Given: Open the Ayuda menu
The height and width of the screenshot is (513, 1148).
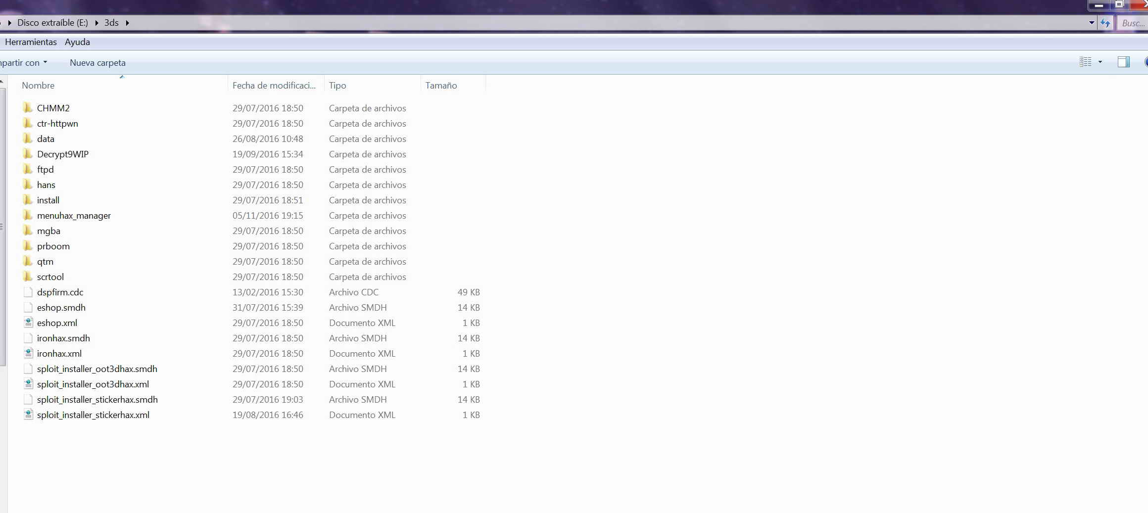Looking at the screenshot, I should pyautogui.click(x=77, y=42).
